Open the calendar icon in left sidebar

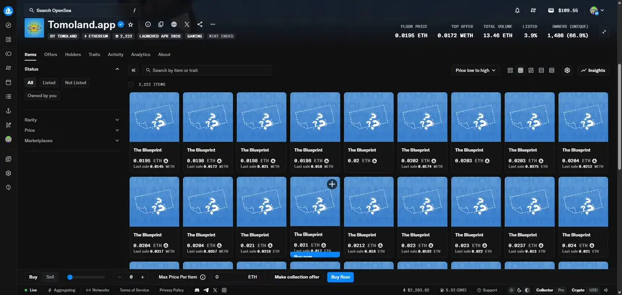coord(8,82)
